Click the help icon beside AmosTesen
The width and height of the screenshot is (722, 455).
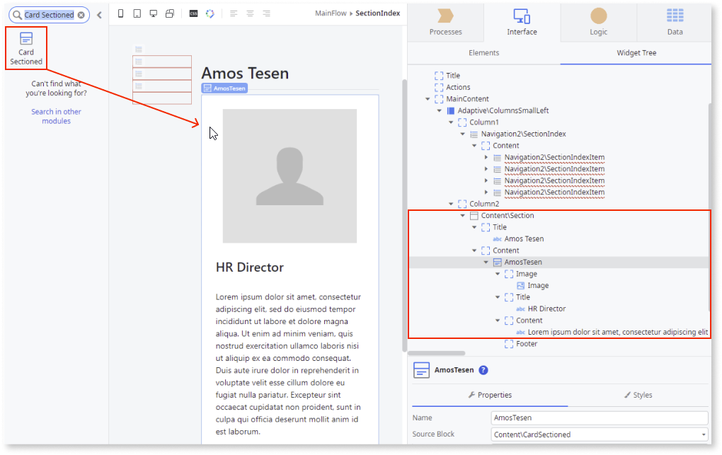[x=483, y=369]
